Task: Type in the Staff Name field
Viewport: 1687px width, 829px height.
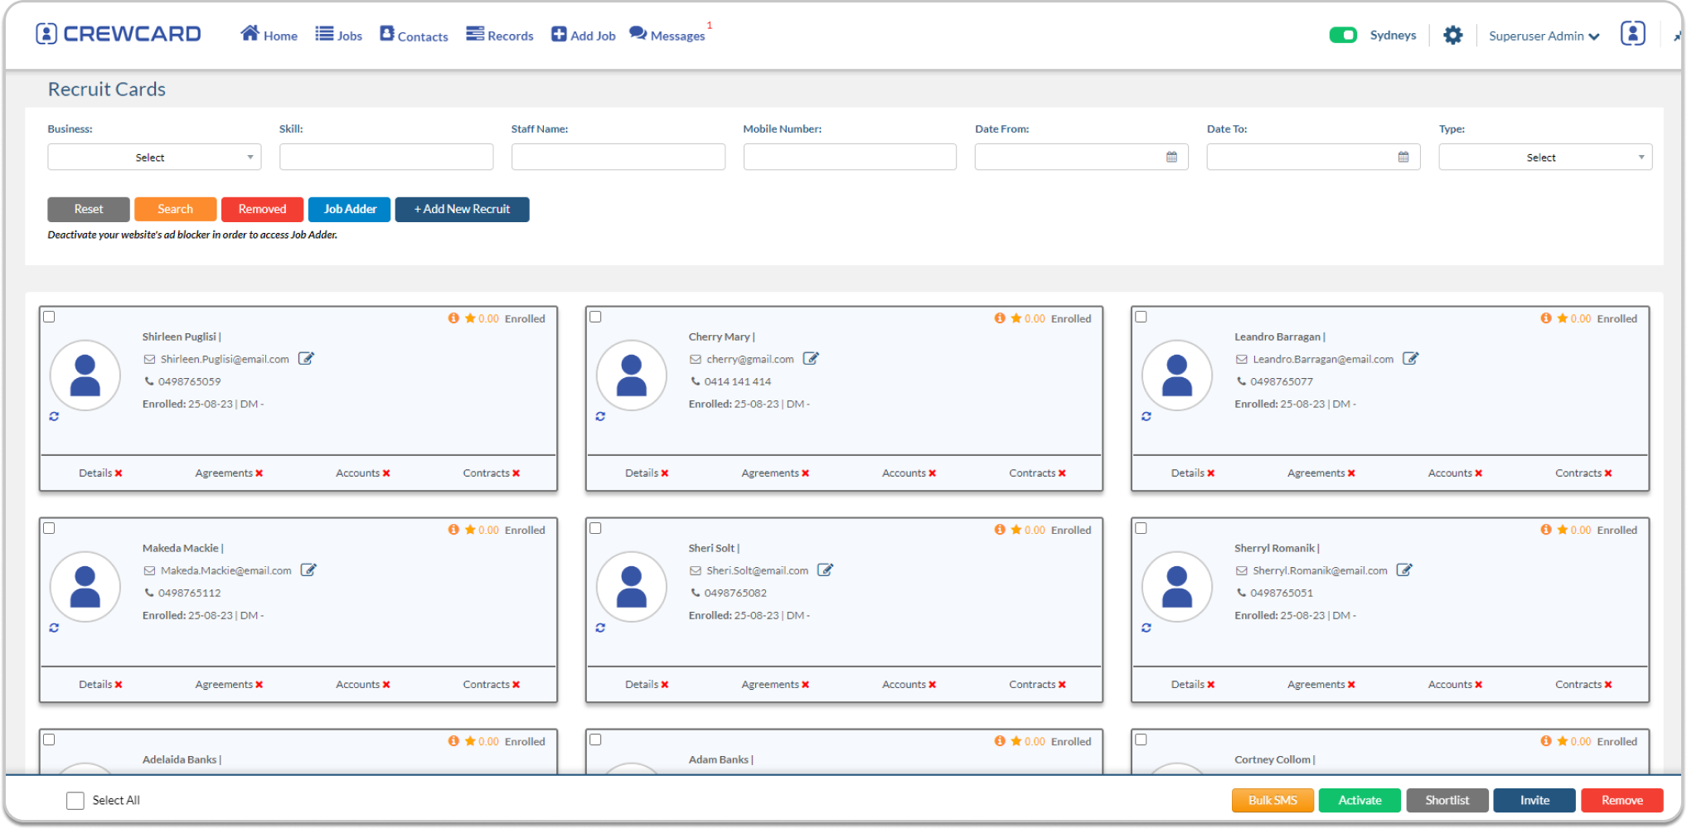Action: pyautogui.click(x=618, y=157)
